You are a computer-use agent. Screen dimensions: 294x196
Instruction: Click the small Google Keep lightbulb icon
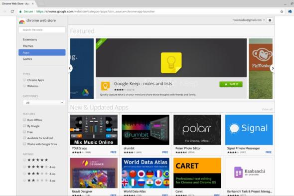tap(105, 86)
